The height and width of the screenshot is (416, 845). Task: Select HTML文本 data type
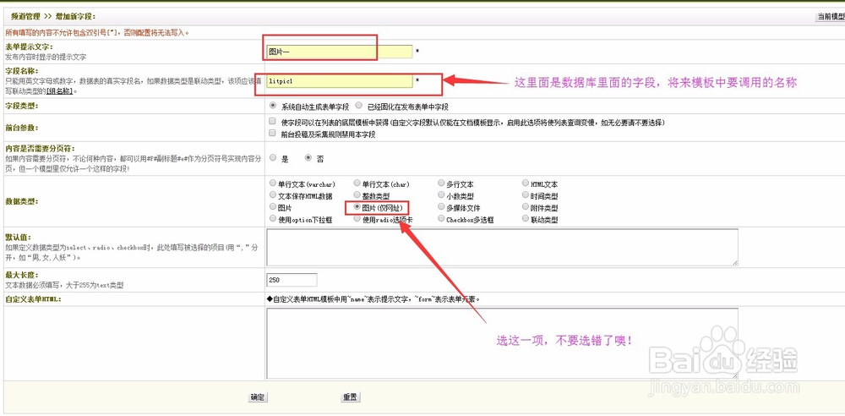526,183
